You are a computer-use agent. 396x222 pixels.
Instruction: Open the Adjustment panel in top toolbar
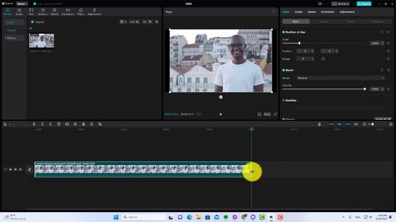[x=94, y=12]
